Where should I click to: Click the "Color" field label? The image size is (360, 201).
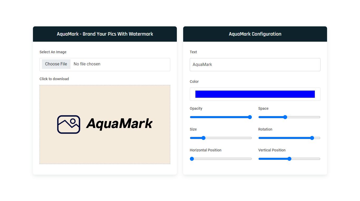tap(194, 82)
